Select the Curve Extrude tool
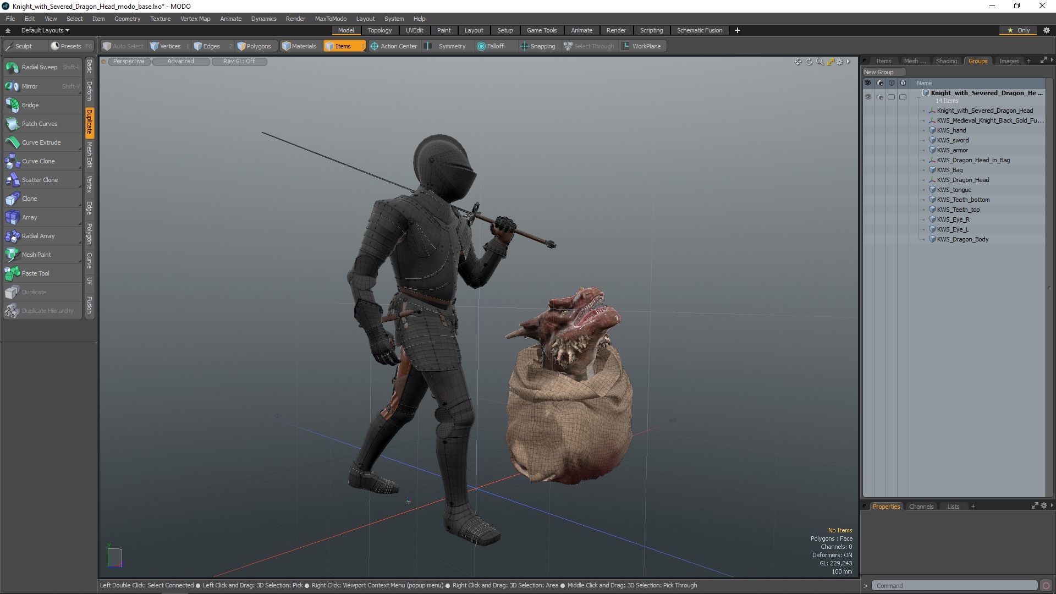This screenshot has width=1056, height=594. (x=42, y=142)
